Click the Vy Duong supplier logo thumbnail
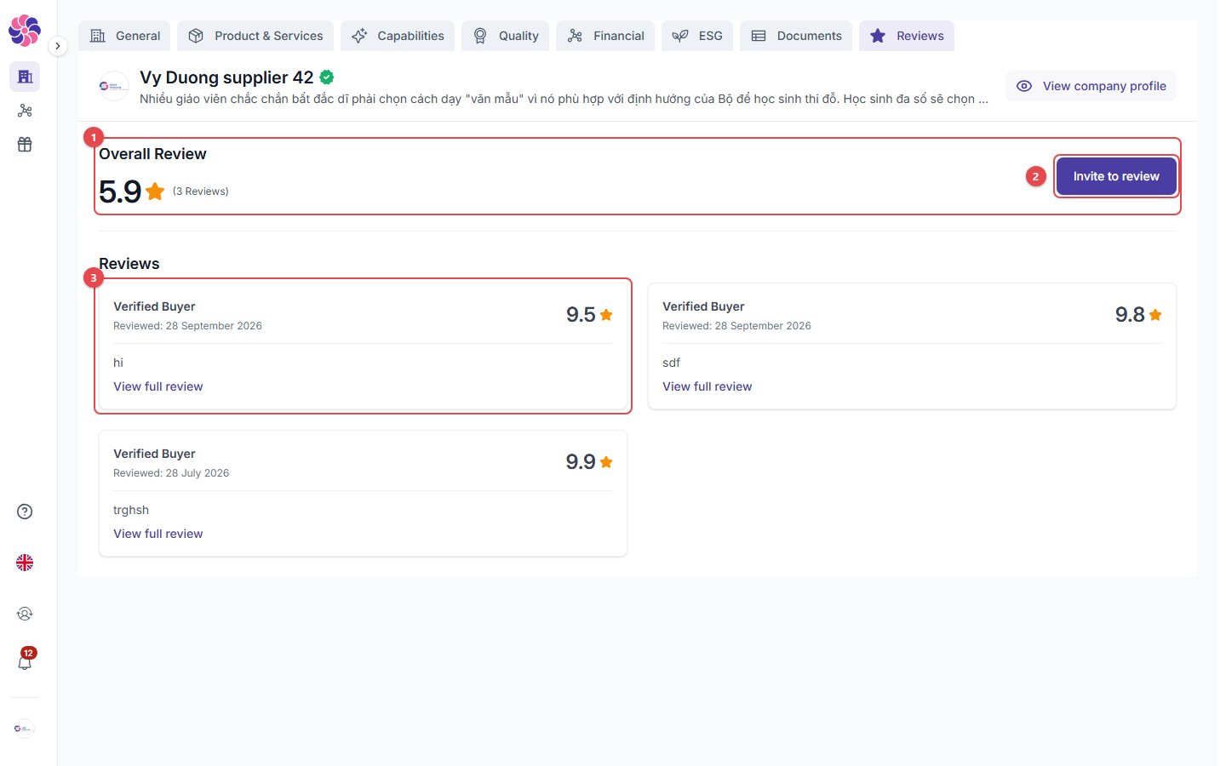The image size is (1226, 766). click(x=114, y=86)
